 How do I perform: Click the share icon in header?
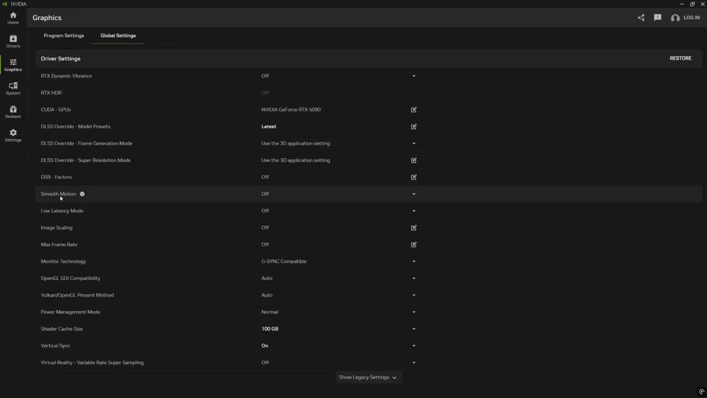(x=641, y=18)
